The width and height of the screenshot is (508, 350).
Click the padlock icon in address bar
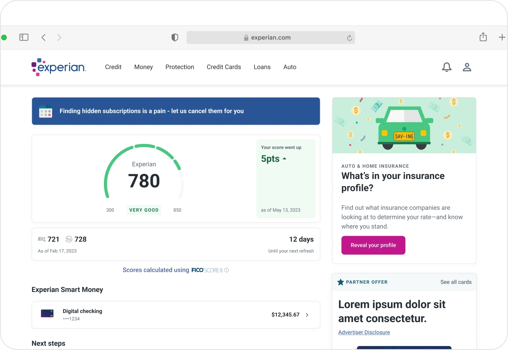[246, 38]
